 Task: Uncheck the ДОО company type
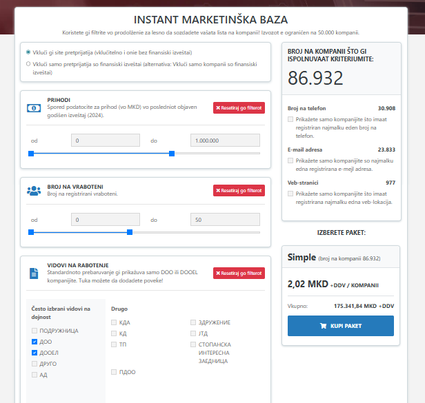click(x=34, y=342)
